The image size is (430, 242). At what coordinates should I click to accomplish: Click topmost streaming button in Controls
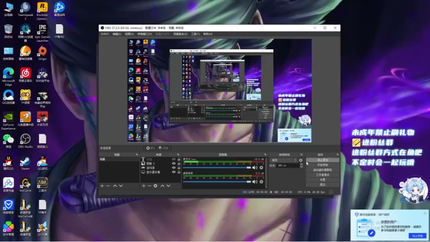coord(322,160)
